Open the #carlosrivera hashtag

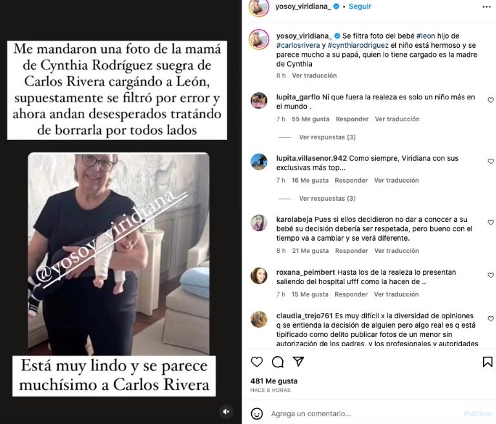coord(298,45)
